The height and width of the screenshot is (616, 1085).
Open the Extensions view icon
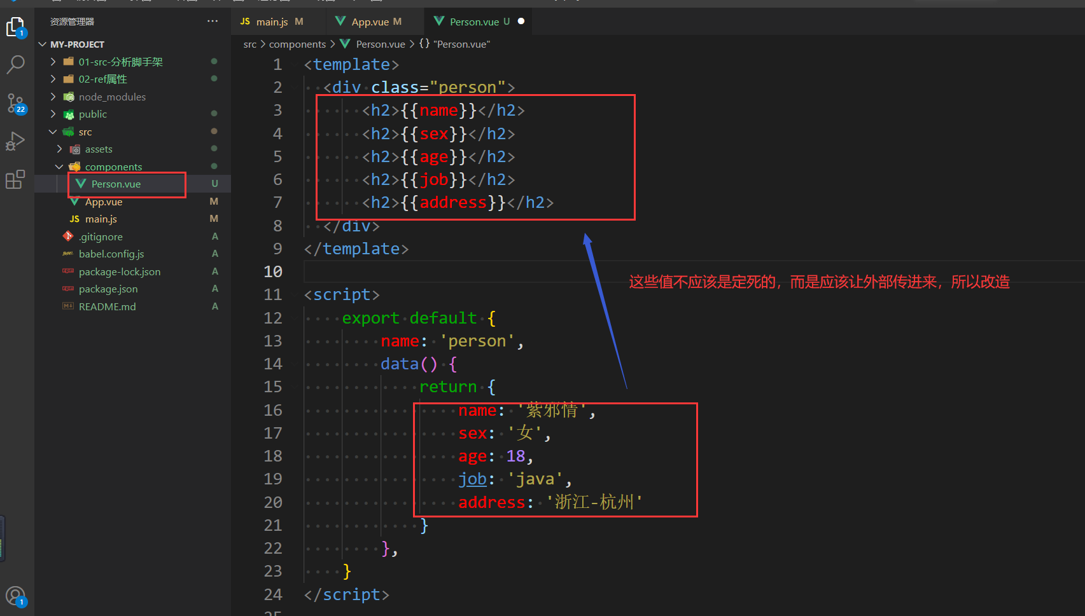pos(15,179)
